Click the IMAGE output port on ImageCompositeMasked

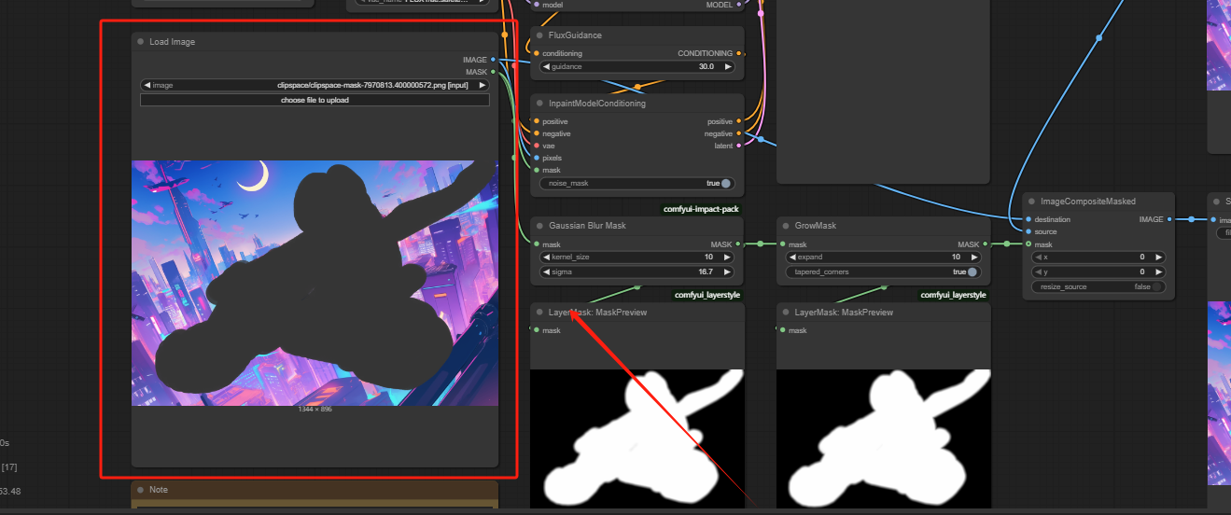1171,219
